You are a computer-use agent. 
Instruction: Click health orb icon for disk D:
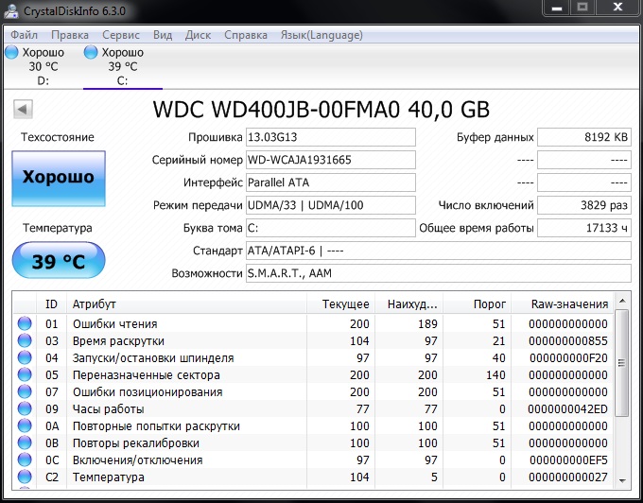11,53
